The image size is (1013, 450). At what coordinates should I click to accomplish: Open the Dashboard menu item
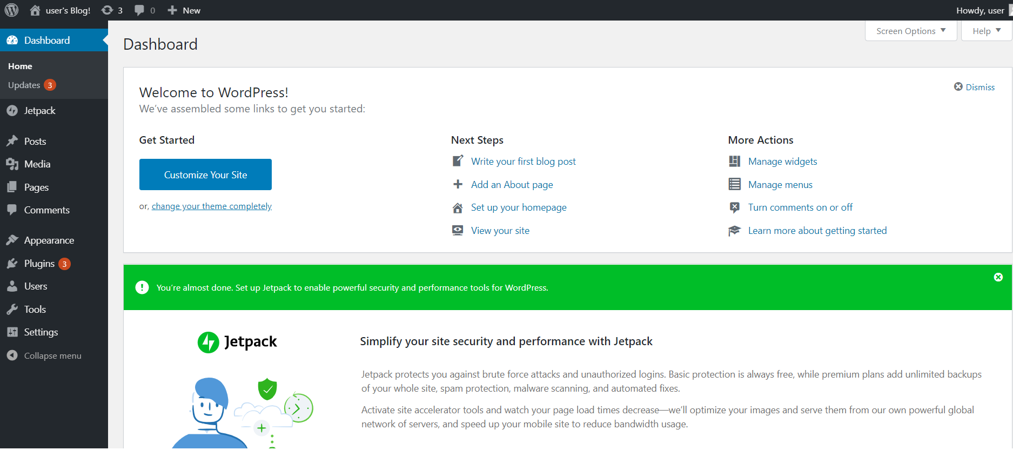54,40
